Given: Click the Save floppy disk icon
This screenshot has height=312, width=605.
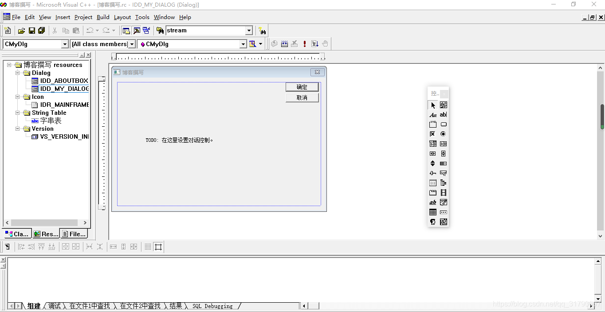Looking at the screenshot, I should tap(31, 31).
